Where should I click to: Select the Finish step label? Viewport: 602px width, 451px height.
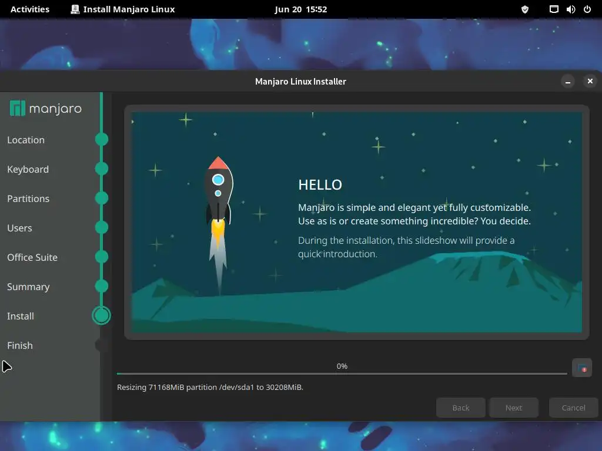(20, 345)
